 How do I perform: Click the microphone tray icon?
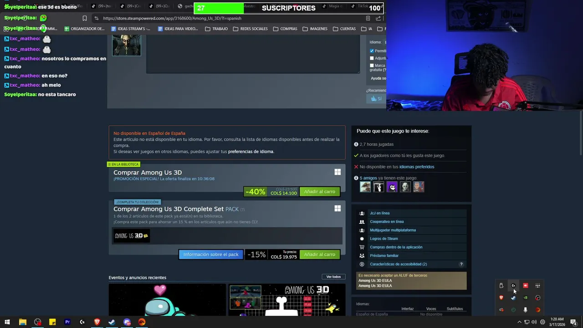pos(526,310)
